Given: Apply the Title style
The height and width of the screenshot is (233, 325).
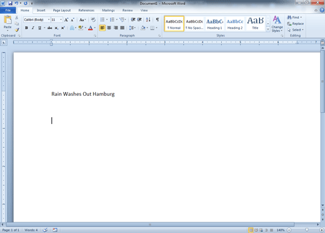Looking at the screenshot, I should [x=255, y=24].
